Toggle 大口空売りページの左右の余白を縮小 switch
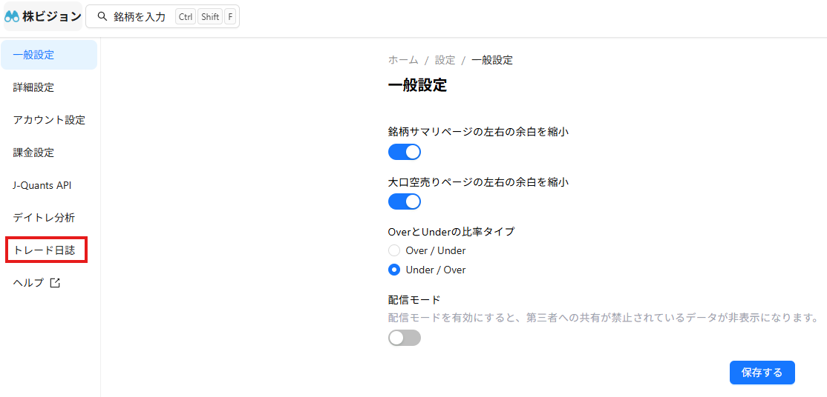 pos(405,201)
